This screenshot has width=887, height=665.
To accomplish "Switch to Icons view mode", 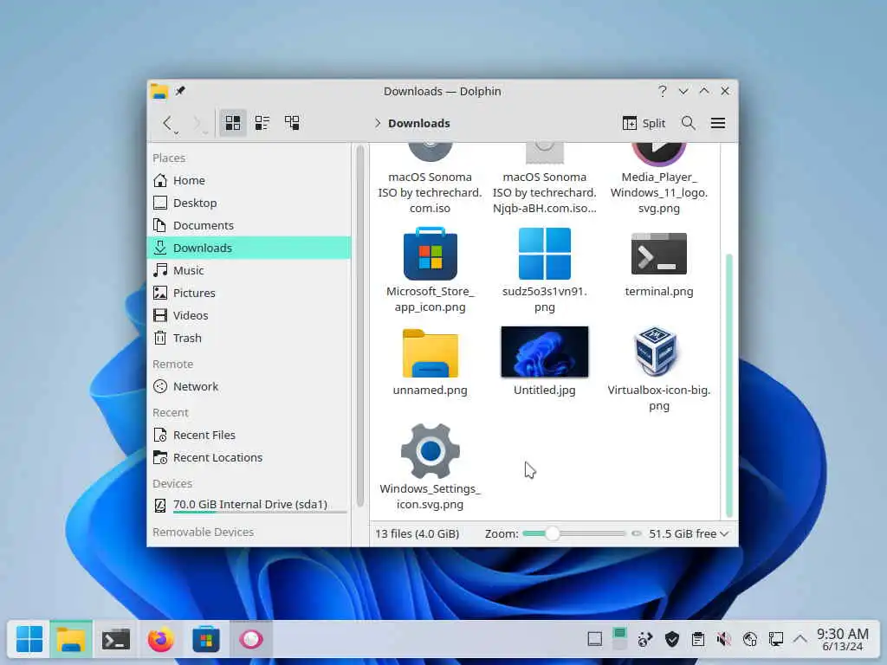I will click(232, 123).
